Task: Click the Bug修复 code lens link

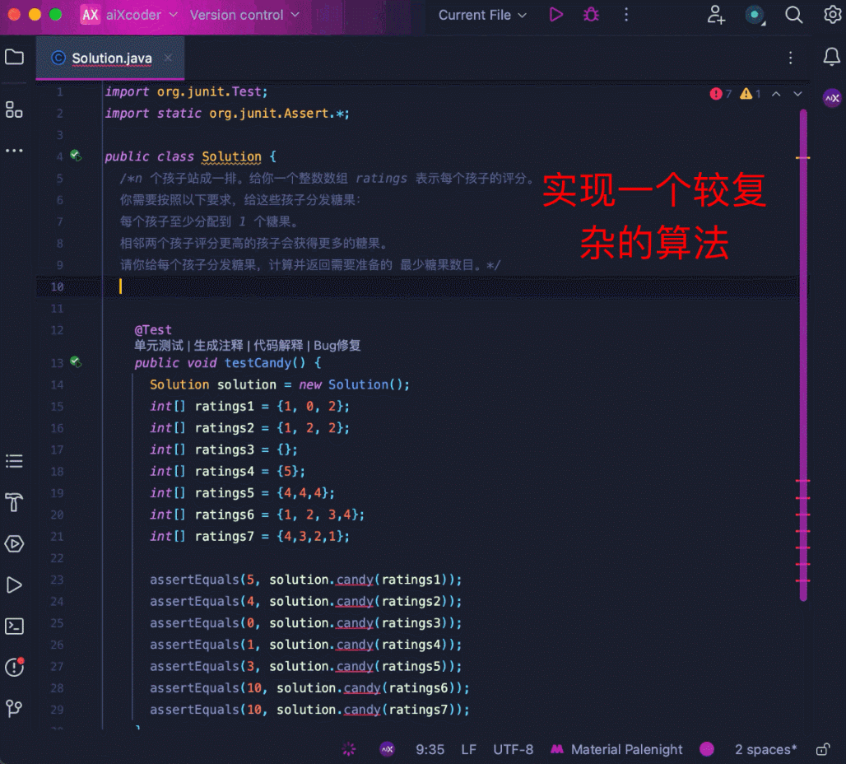Action: (x=337, y=345)
